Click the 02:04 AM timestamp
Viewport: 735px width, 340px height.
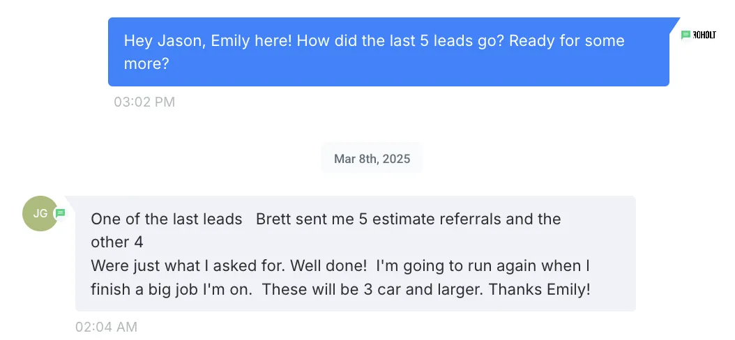107,327
